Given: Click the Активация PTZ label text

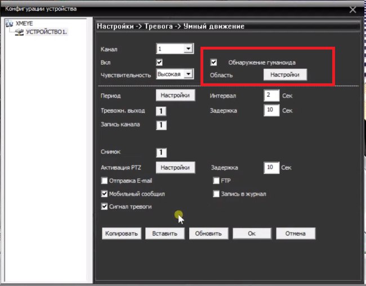Looking at the screenshot, I should [x=121, y=168].
